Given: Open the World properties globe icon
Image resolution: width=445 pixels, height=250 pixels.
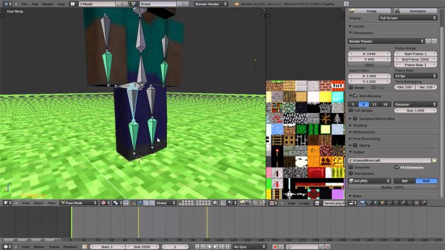Looking at the screenshot, I should coord(376,203).
